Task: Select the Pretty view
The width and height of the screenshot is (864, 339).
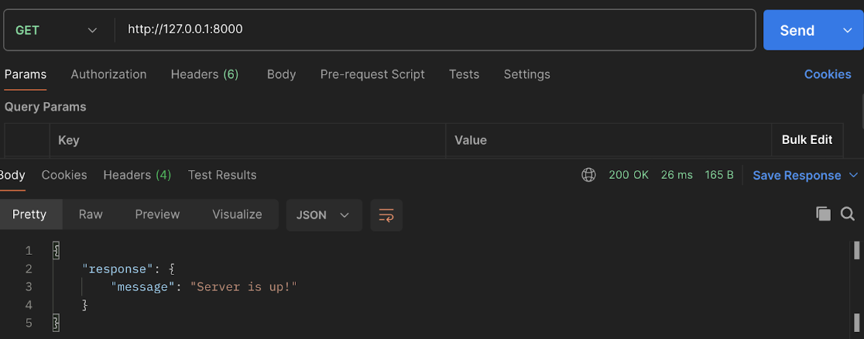Action: pyautogui.click(x=29, y=214)
